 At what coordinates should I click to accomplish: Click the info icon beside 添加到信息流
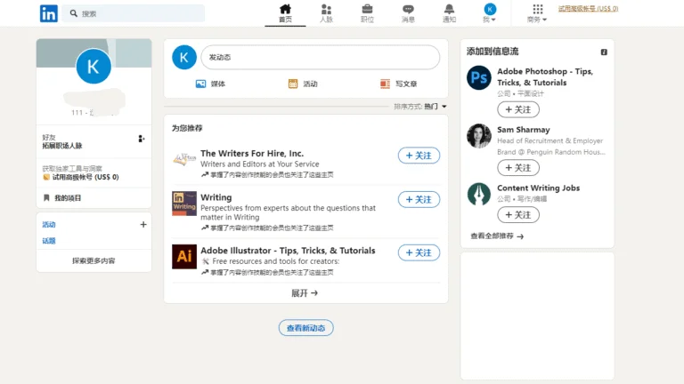(x=604, y=52)
